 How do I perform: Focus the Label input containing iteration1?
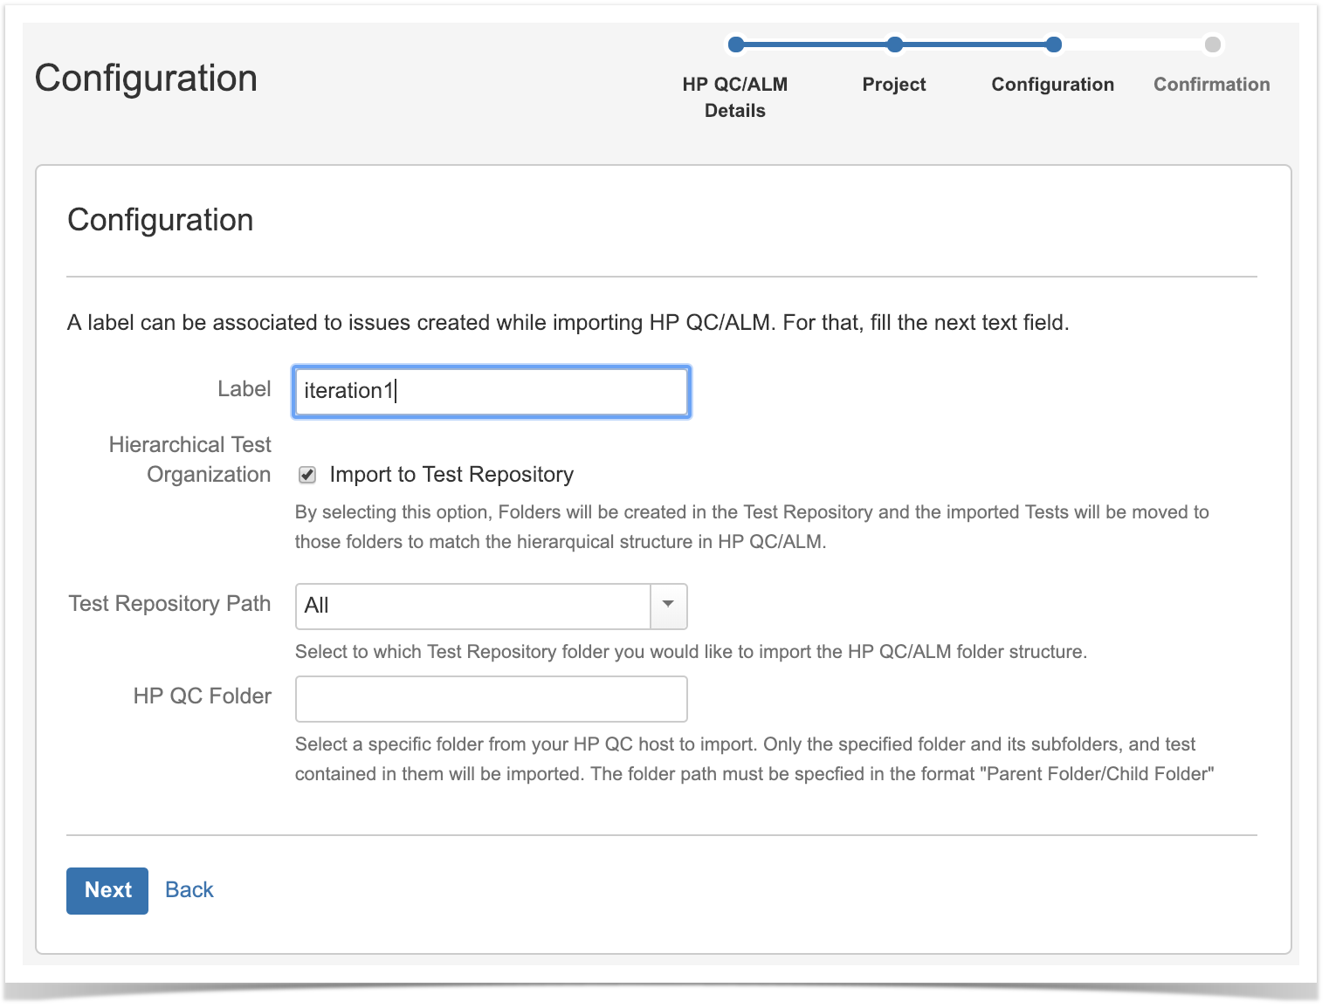point(492,391)
